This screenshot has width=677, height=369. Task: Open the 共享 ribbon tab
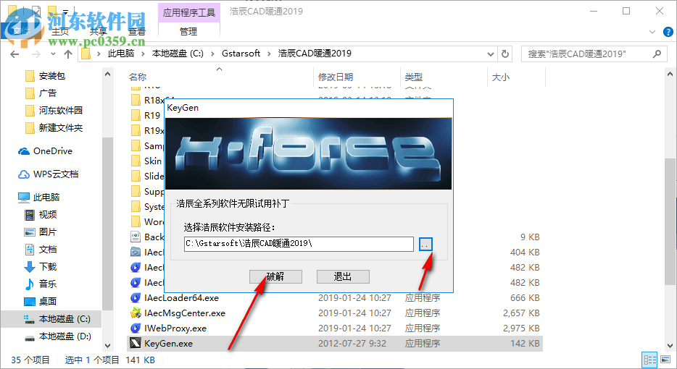click(x=99, y=31)
